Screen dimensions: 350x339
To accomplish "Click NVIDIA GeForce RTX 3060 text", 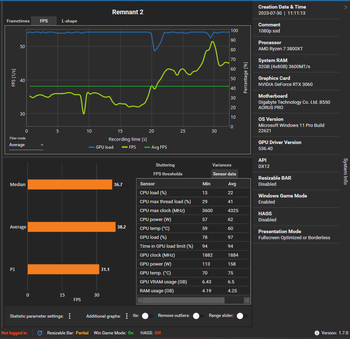I will click(x=285, y=84).
